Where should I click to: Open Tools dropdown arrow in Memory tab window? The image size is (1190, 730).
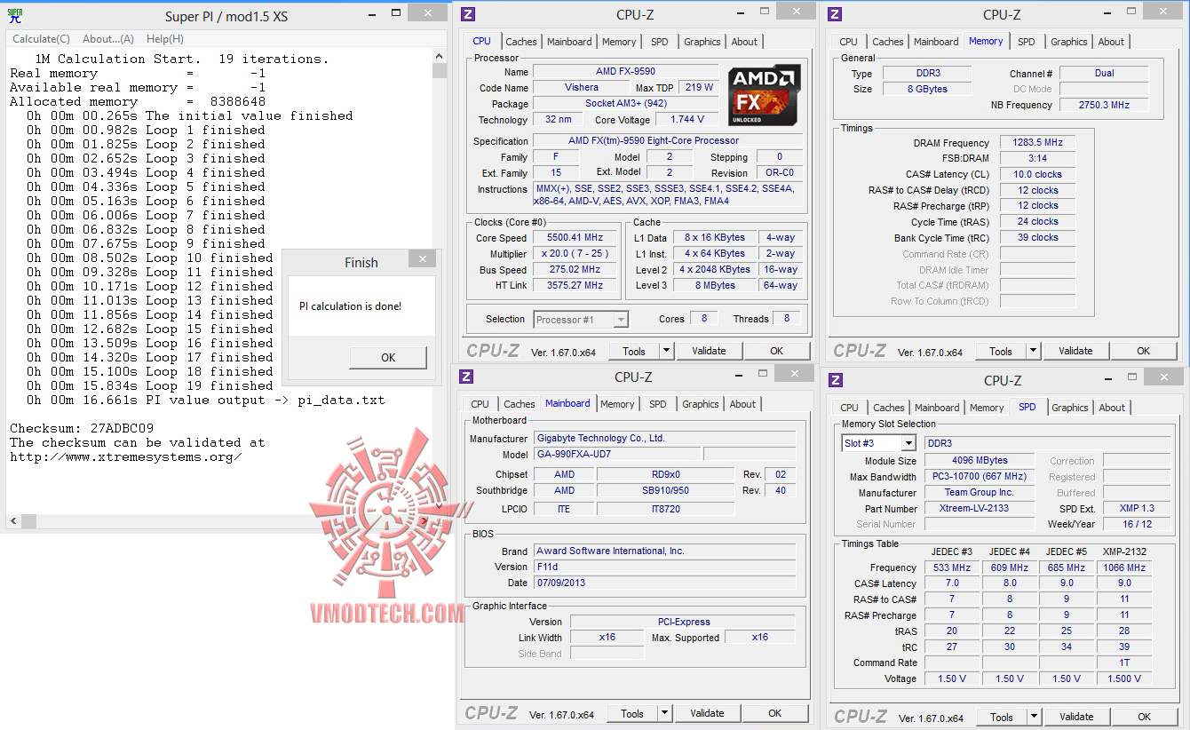pos(1033,351)
